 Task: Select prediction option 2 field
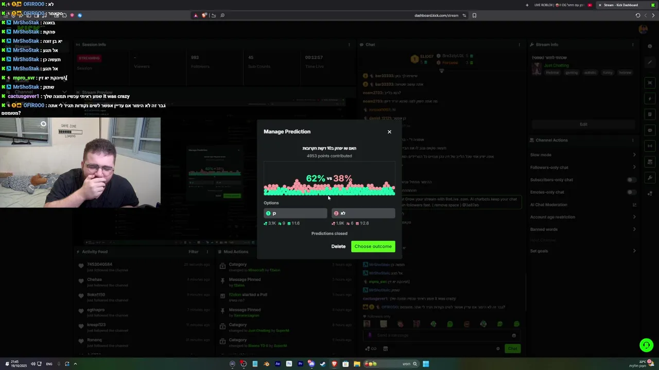point(363,213)
